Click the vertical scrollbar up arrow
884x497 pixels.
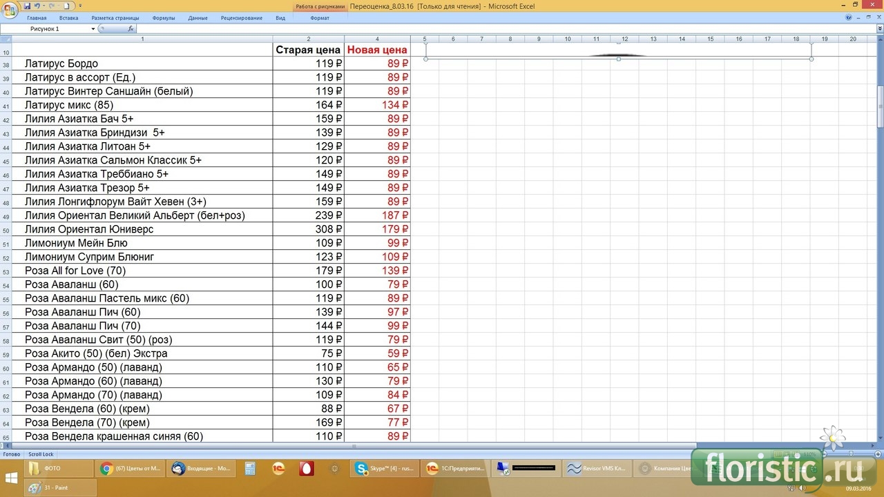click(x=881, y=39)
